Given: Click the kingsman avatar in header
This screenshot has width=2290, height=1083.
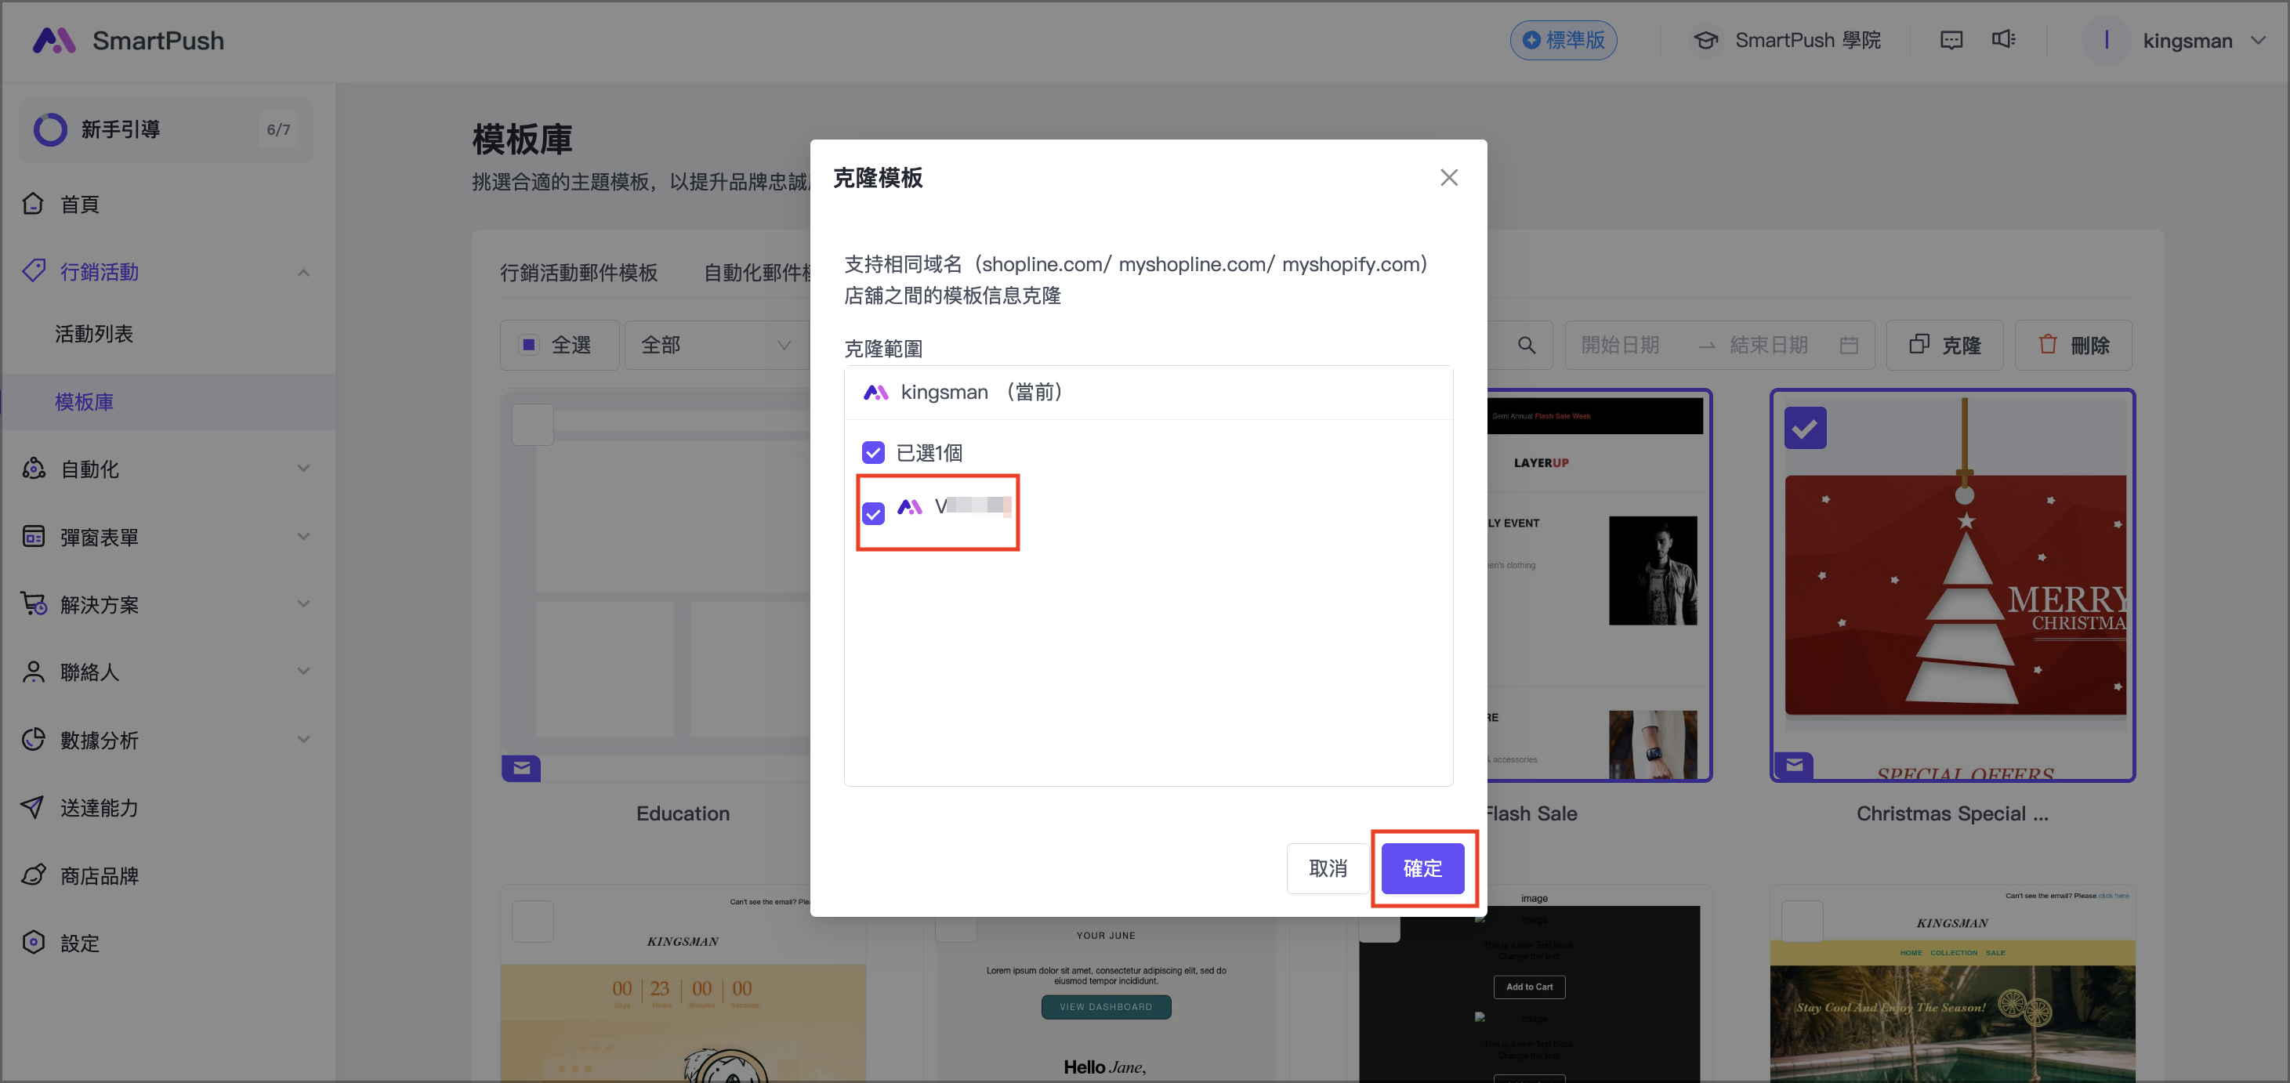Looking at the screenshot, I should (2106, 40).
